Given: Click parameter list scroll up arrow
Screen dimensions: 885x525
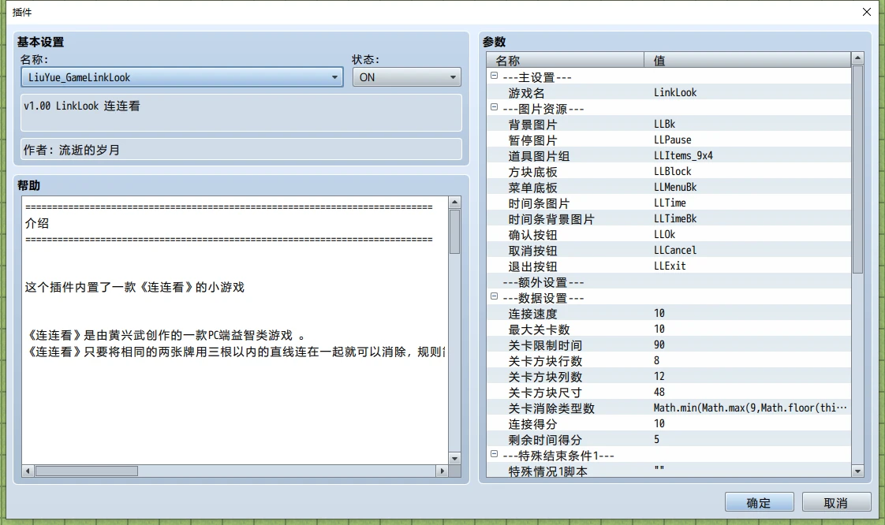Looking at the screenshot, I should pyautogui.click(x=858, y=58).
